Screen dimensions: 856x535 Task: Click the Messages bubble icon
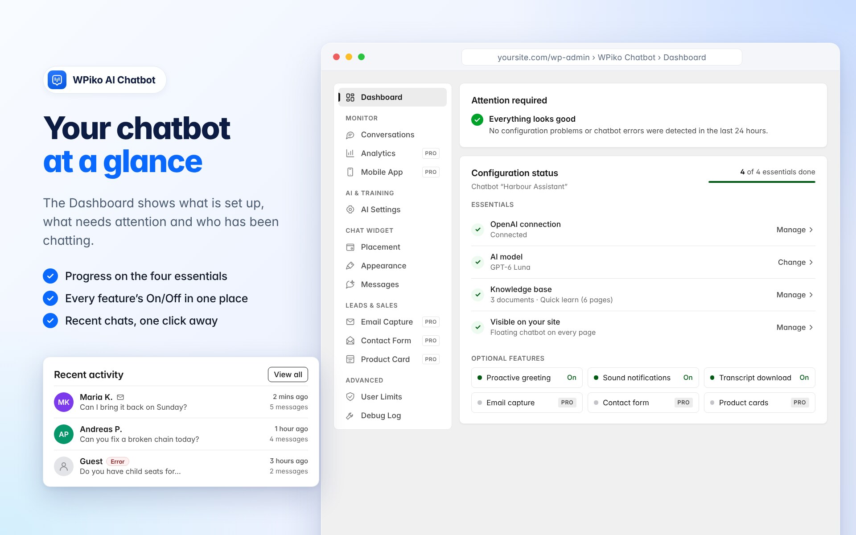click(350, 284)
